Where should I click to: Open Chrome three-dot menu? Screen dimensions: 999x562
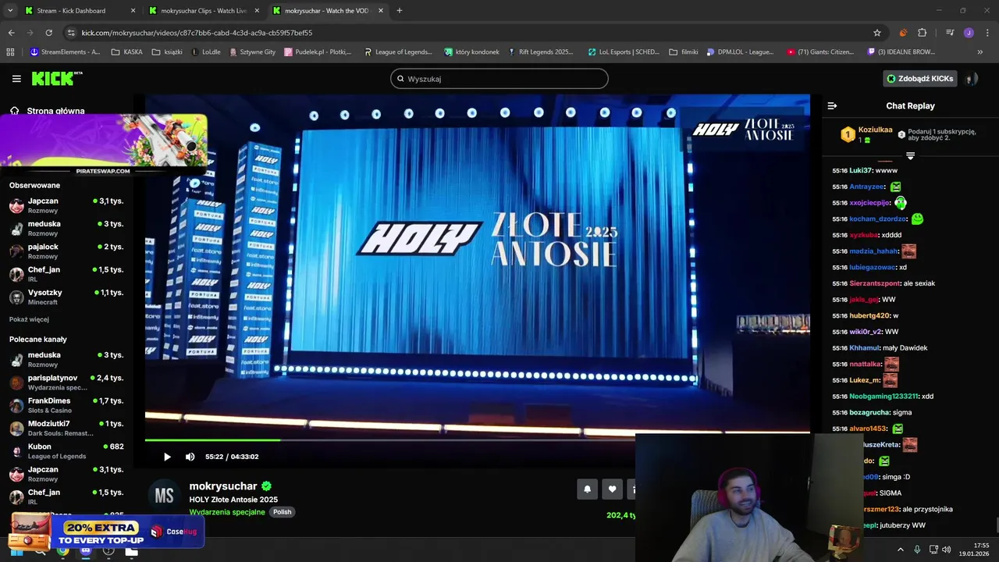986,33
